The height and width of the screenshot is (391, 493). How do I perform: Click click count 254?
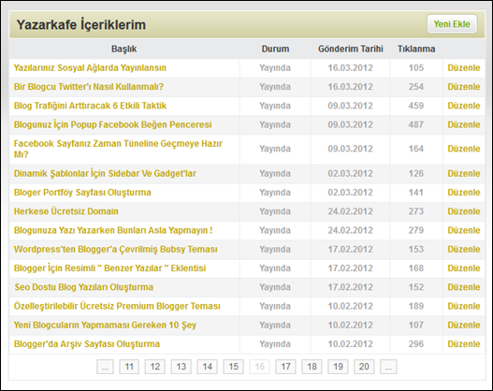tap(416, 87)
